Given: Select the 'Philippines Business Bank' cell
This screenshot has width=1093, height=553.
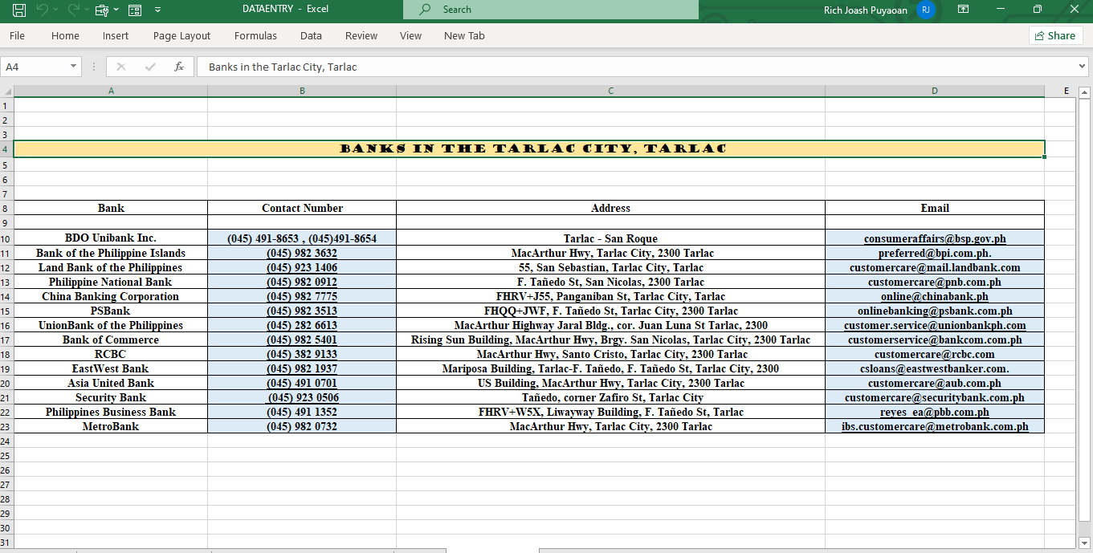Looking at the screenshot, I should click(111, 412).
